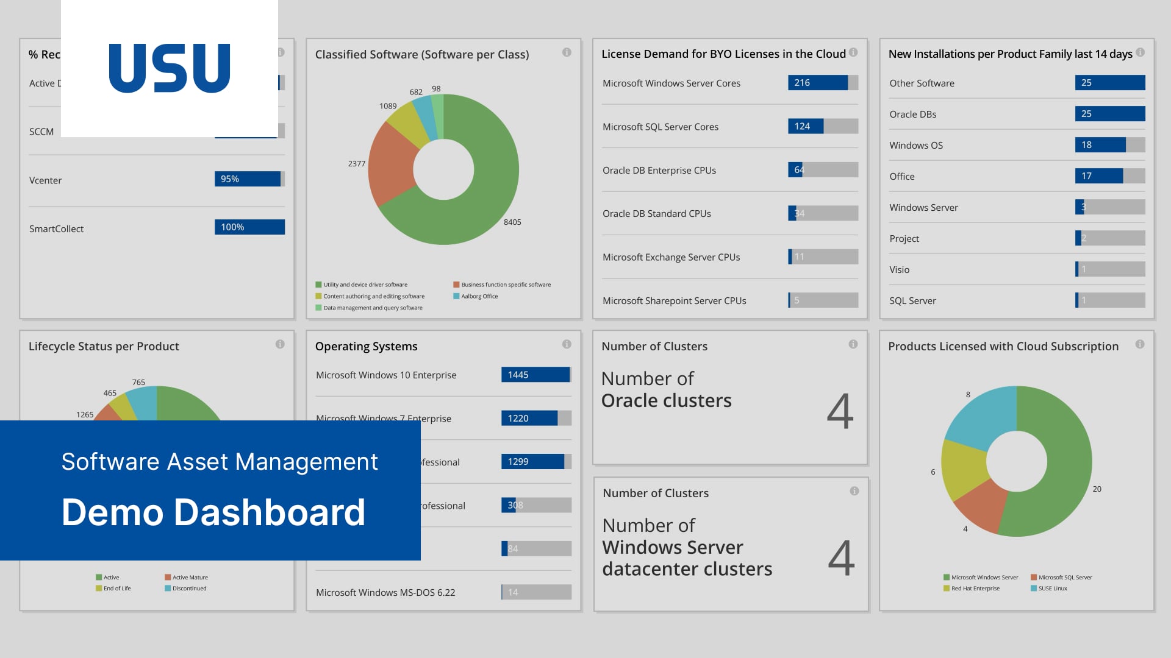Open info tooltip for Operating Systems widget

567,344
